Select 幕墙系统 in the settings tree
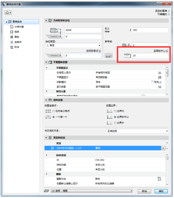174x198 pixels. pos(22,22)
